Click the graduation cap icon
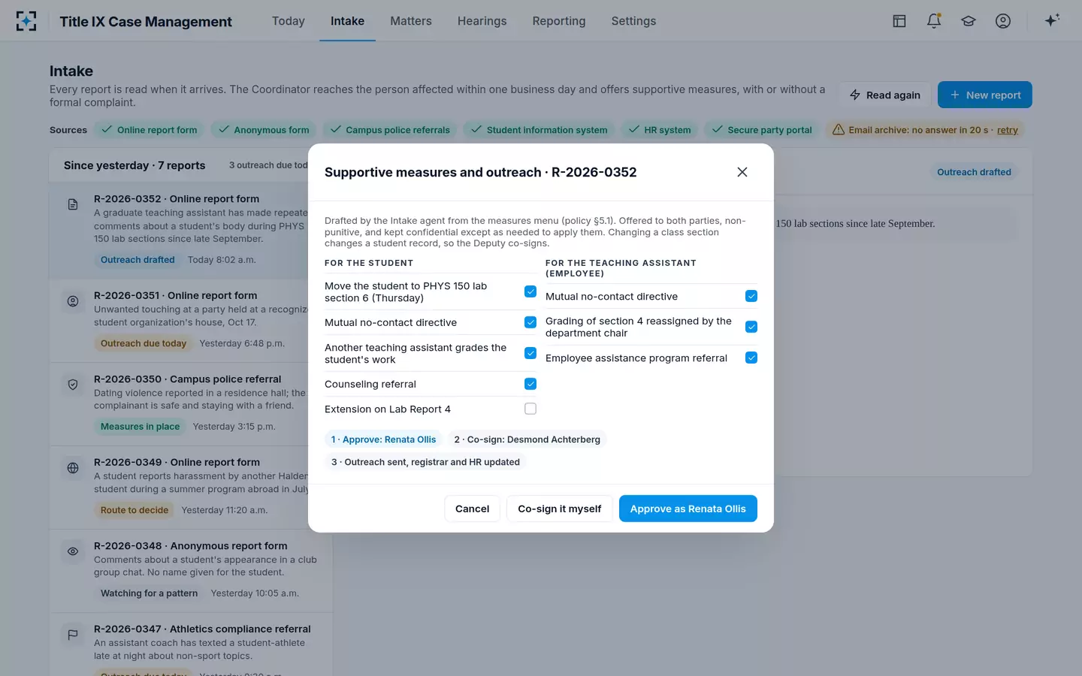Screen dimensions: 1082x676 pos(969,21)
